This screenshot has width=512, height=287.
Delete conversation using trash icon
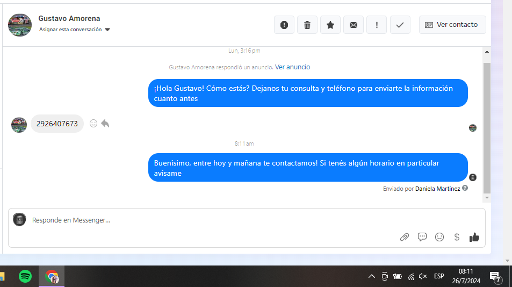coord(307,25)
